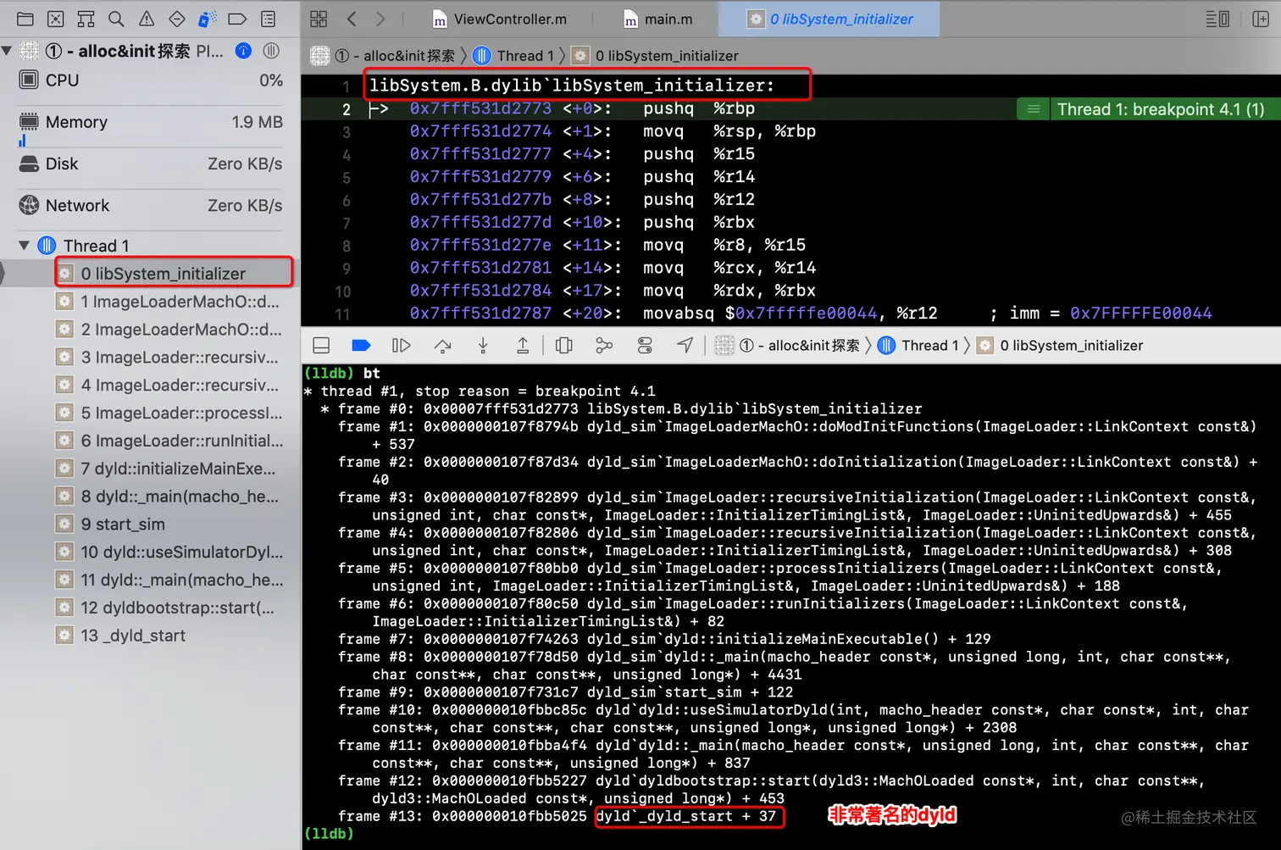The image size is (1281, 850).
Task: Collapse the alloc&init process tree
Action: [x=7, y=51]
